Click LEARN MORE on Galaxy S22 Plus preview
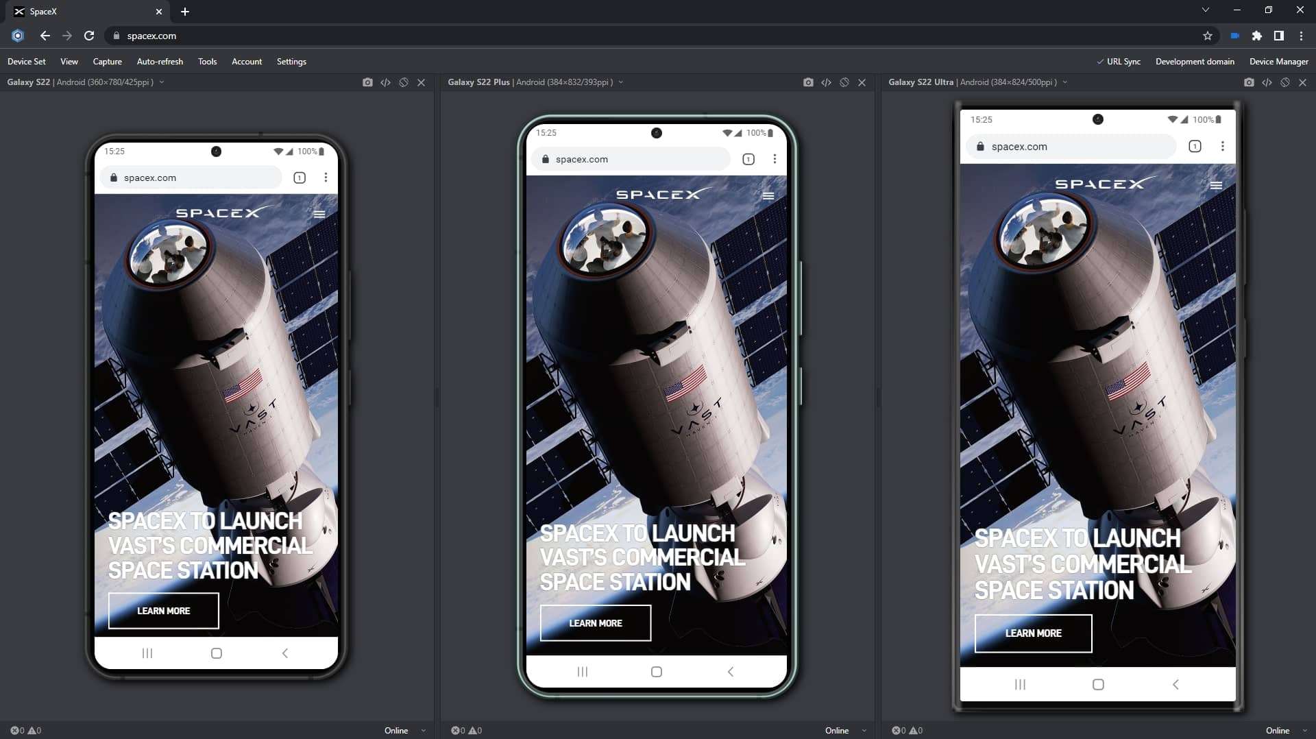The height and width of the screenshot is (739, 1316). pyautogui.click(x=595, y=623)
